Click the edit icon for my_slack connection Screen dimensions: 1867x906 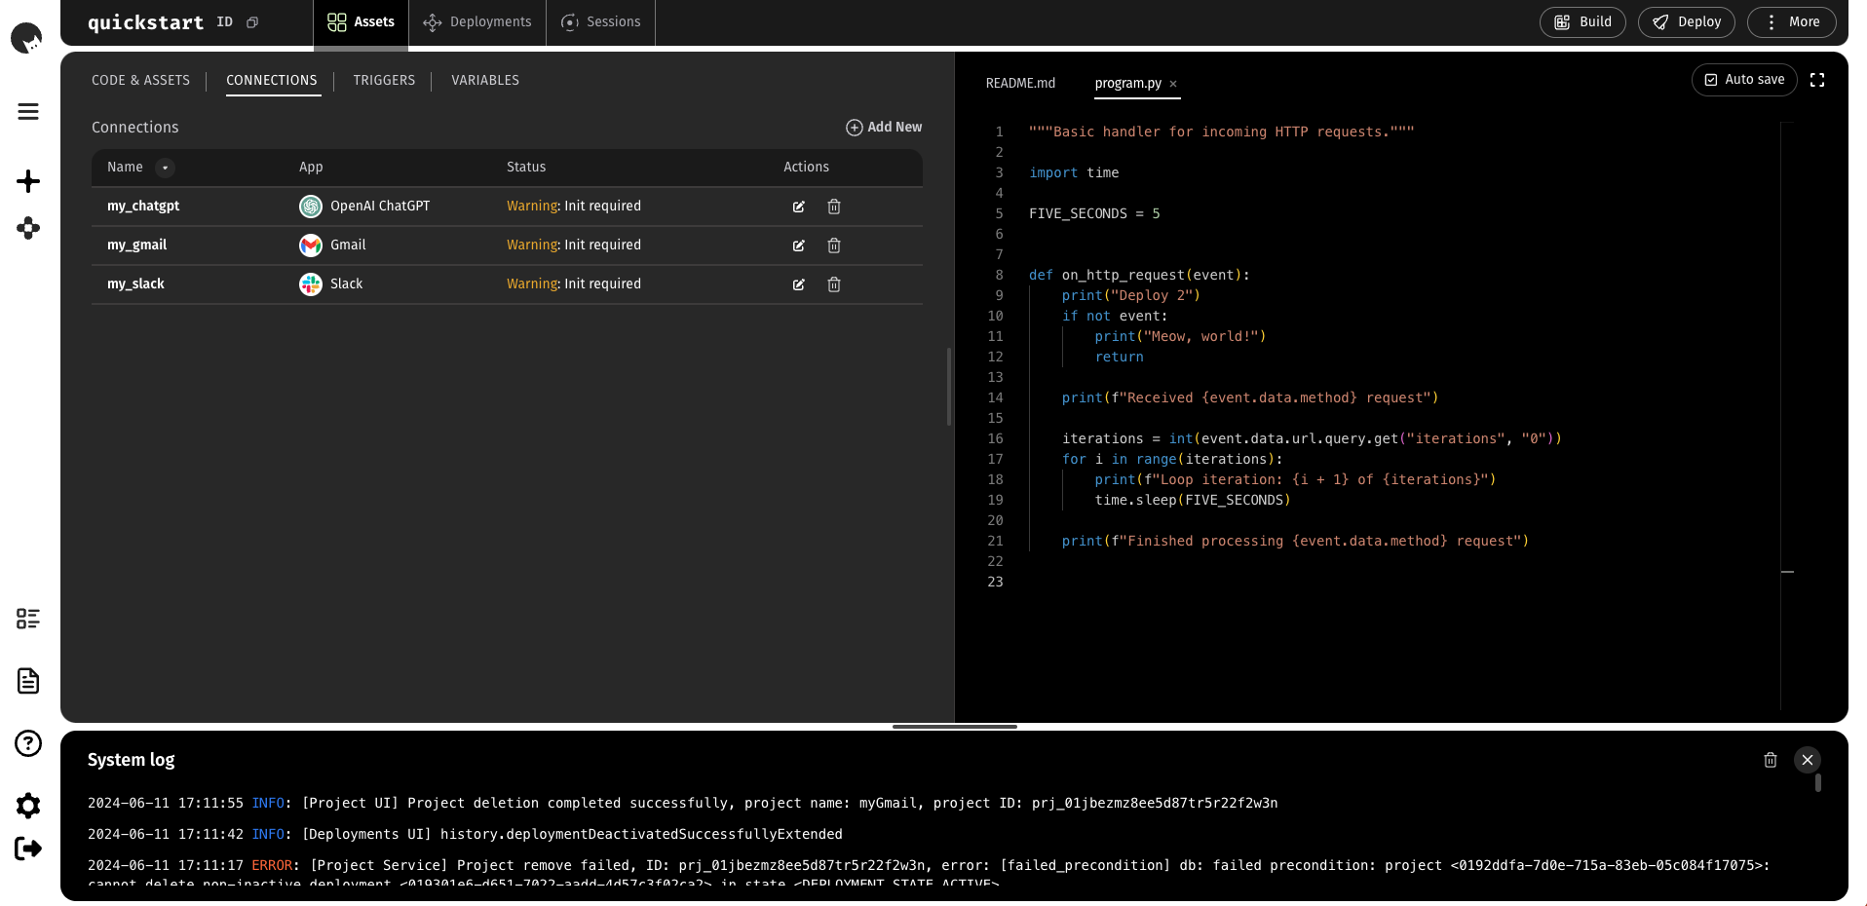798,284
